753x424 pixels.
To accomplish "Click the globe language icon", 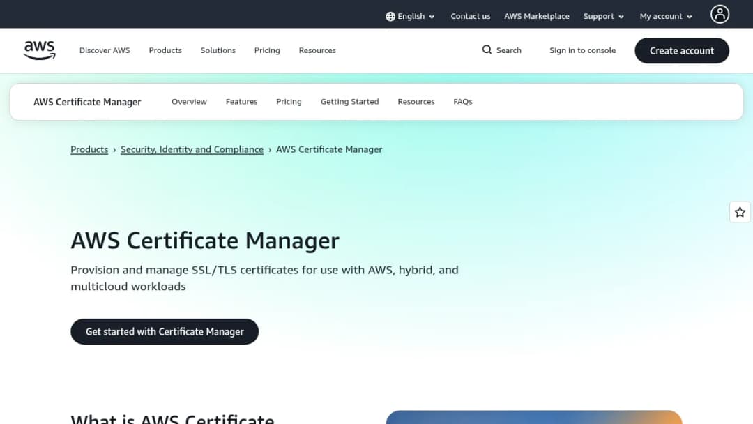I will (x=390, y=16).
